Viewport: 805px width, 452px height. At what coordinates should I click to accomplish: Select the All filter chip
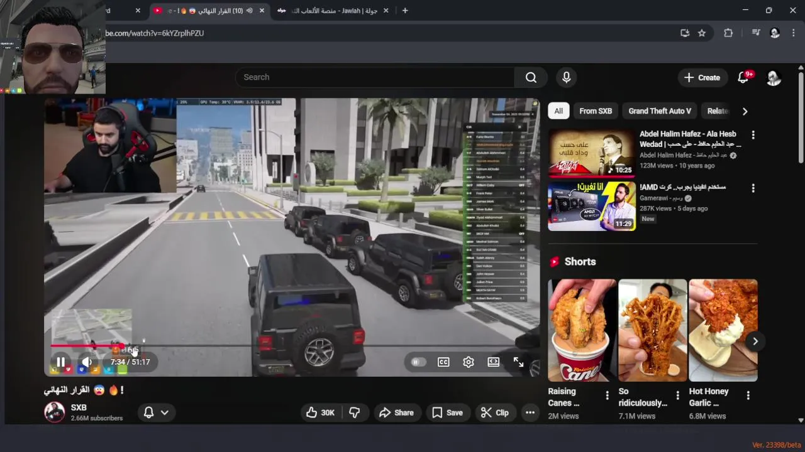(x=558, y=111)
